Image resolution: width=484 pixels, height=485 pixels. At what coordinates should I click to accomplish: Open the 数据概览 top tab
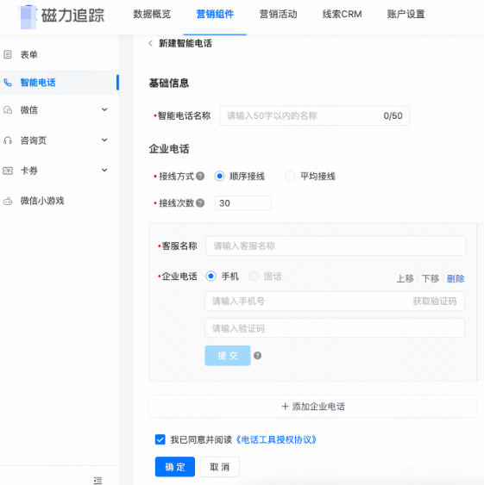click(152, 15)
